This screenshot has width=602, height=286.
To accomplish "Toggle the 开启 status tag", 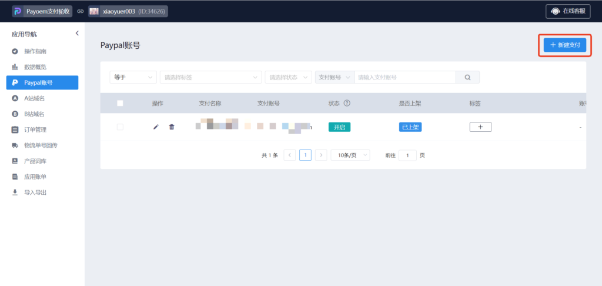I will pyautogui.click(x=339, y=127).
